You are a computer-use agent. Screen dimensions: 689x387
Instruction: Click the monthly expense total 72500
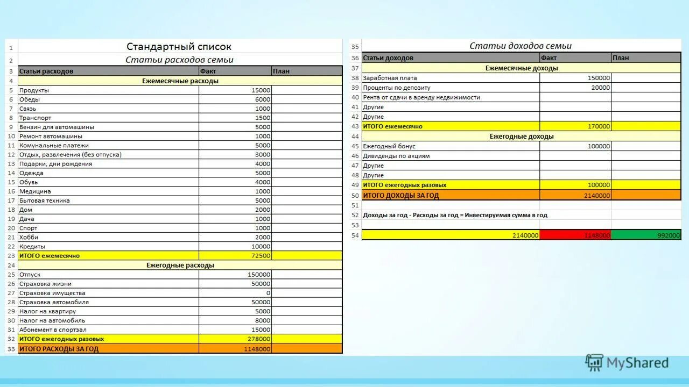(235, 256)
